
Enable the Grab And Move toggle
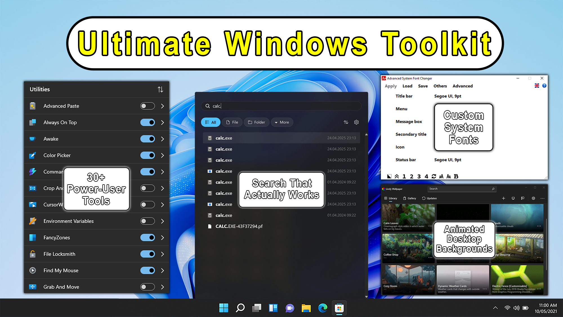[x=148, y=287]
